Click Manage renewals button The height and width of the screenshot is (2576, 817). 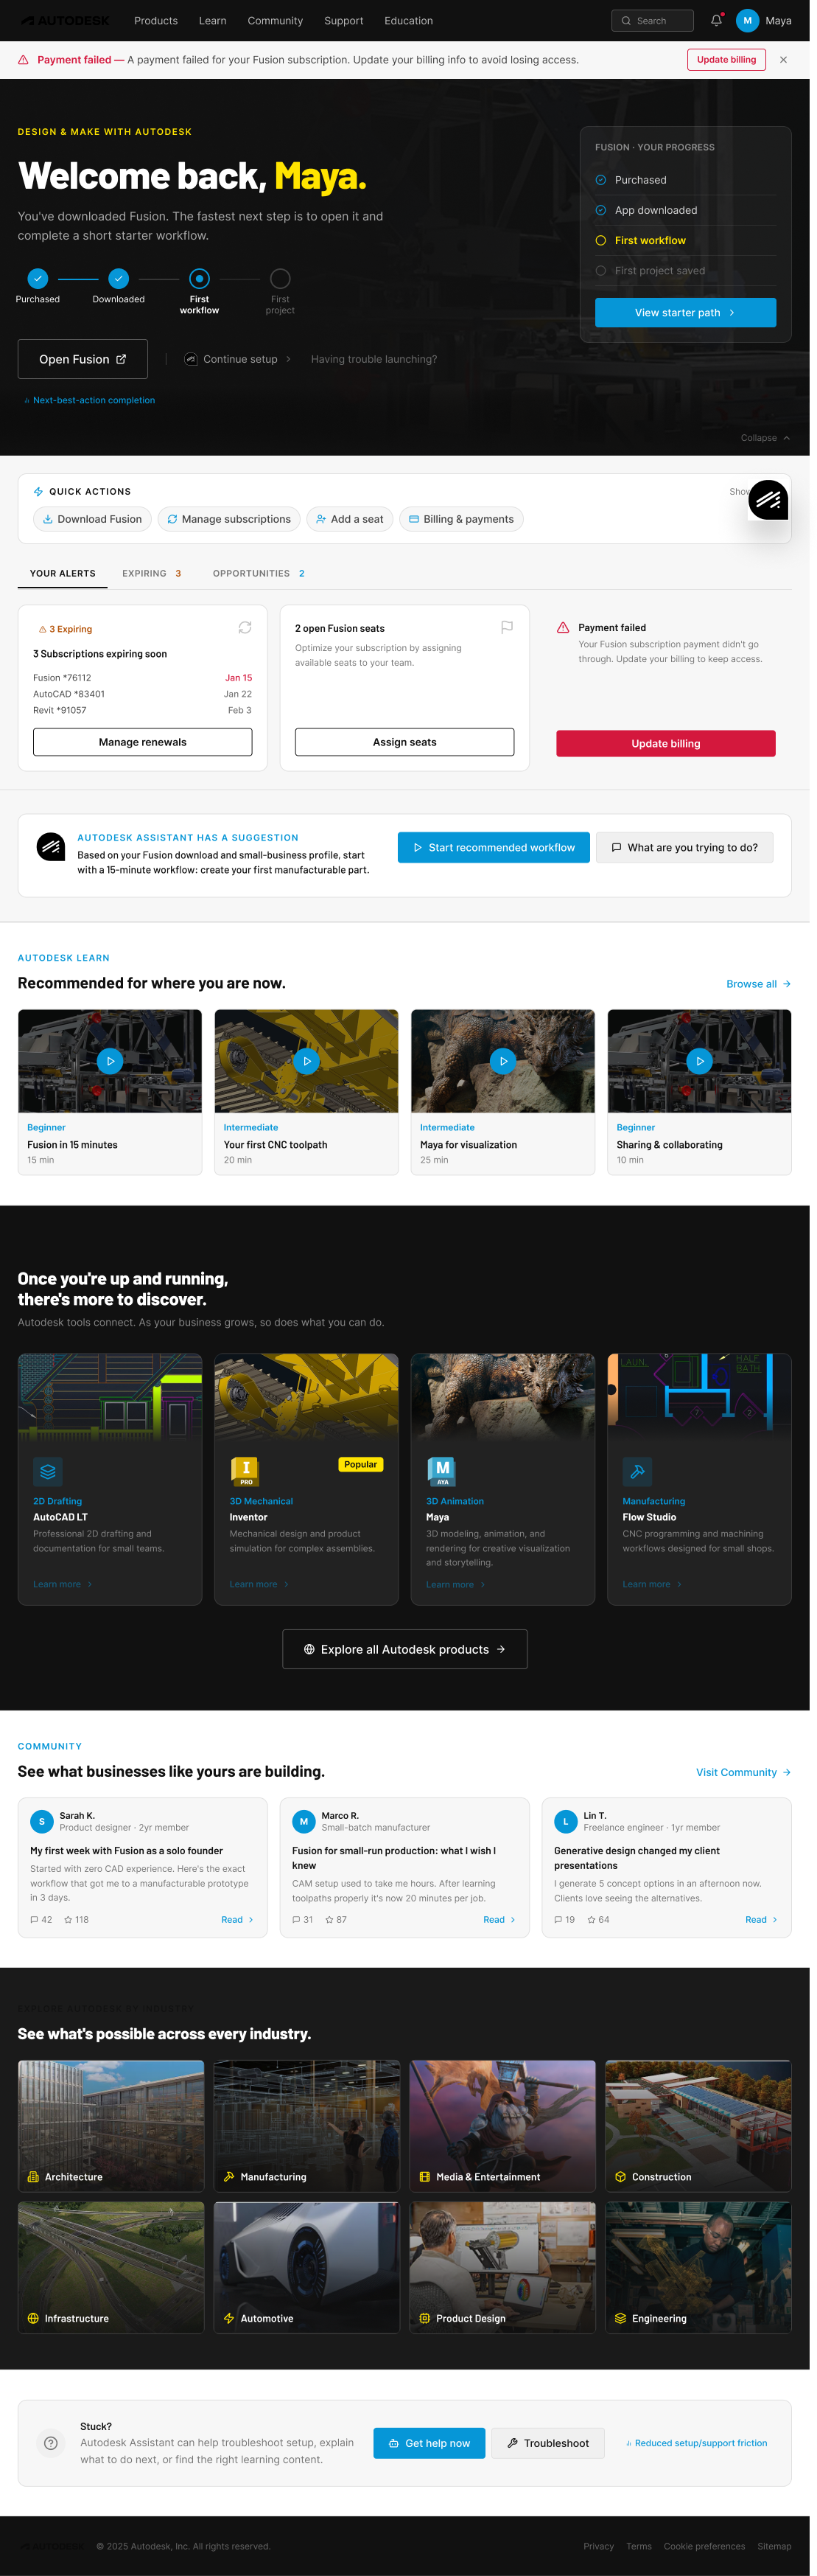coord(143,742)
